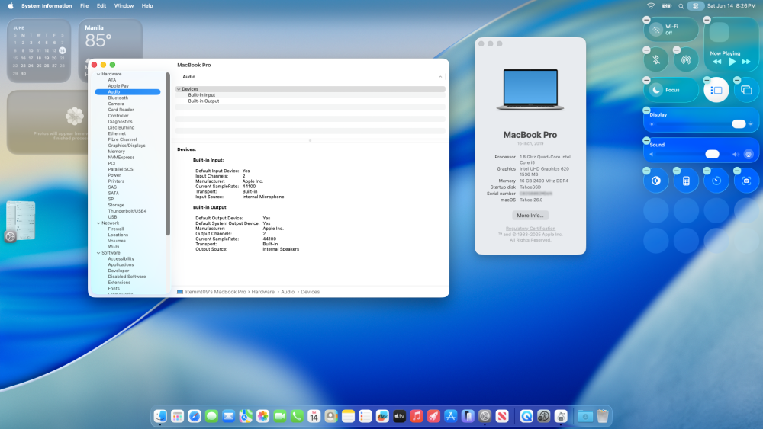Open the System Information menu
The width and height of the screenshot is (763, 429).
point(47,6)
